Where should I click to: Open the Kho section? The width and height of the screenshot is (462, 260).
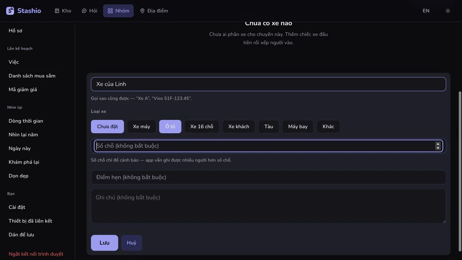click(63, 11)
